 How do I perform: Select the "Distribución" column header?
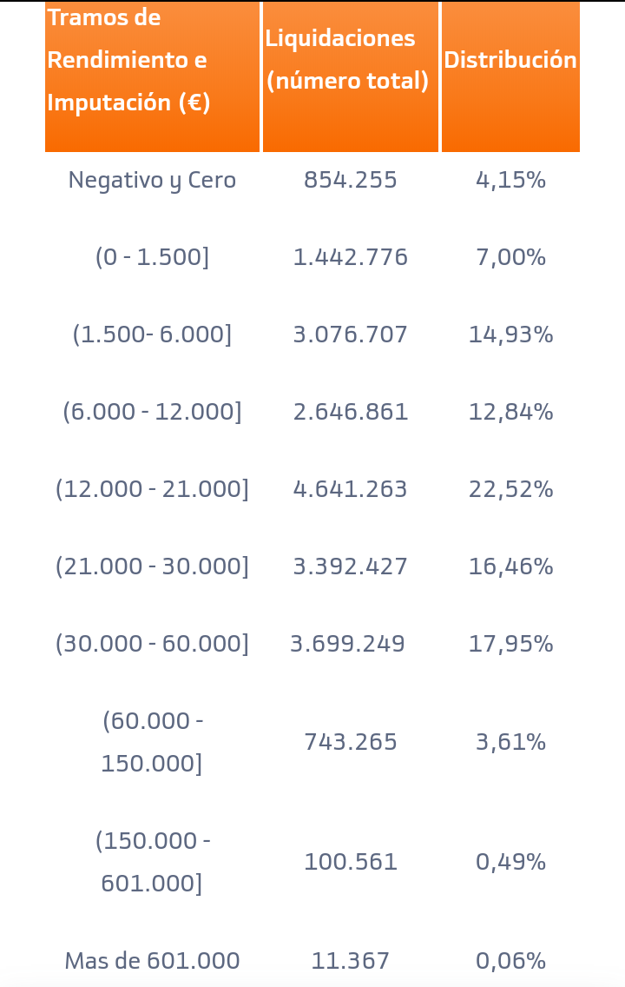510,60
